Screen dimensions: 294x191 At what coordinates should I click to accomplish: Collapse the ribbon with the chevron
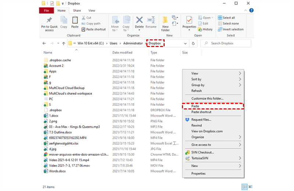pos(245,10)
